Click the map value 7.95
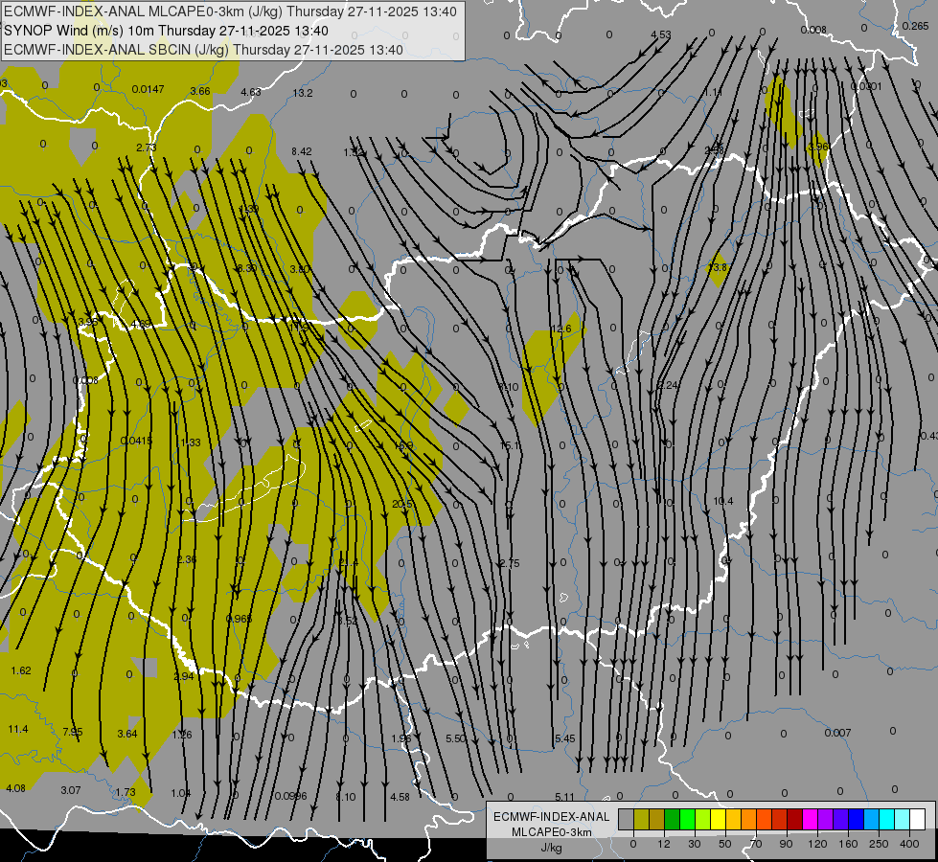This screenshot has height=862, width=938. point(73,732)
